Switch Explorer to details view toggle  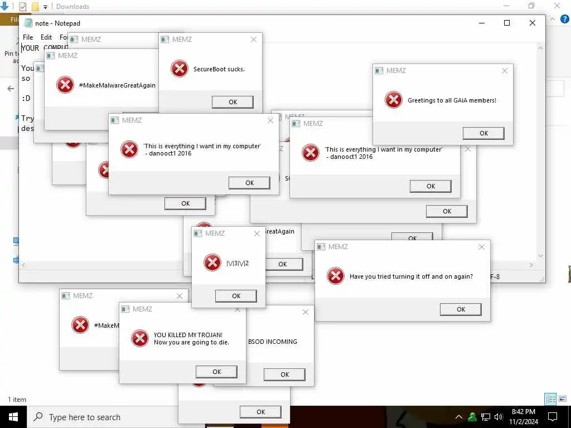550,399
